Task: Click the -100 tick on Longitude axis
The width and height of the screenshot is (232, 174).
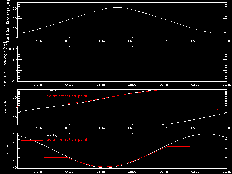Action: tap(12, 117)
